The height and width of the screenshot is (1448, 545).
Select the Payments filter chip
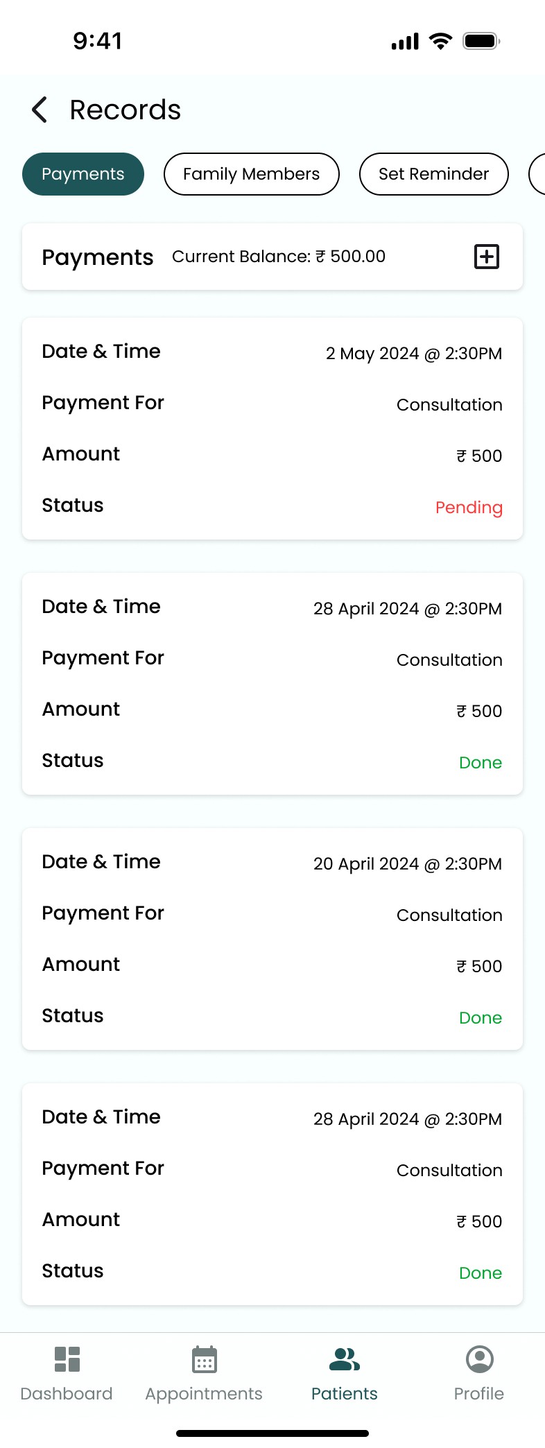pos(83,174)
